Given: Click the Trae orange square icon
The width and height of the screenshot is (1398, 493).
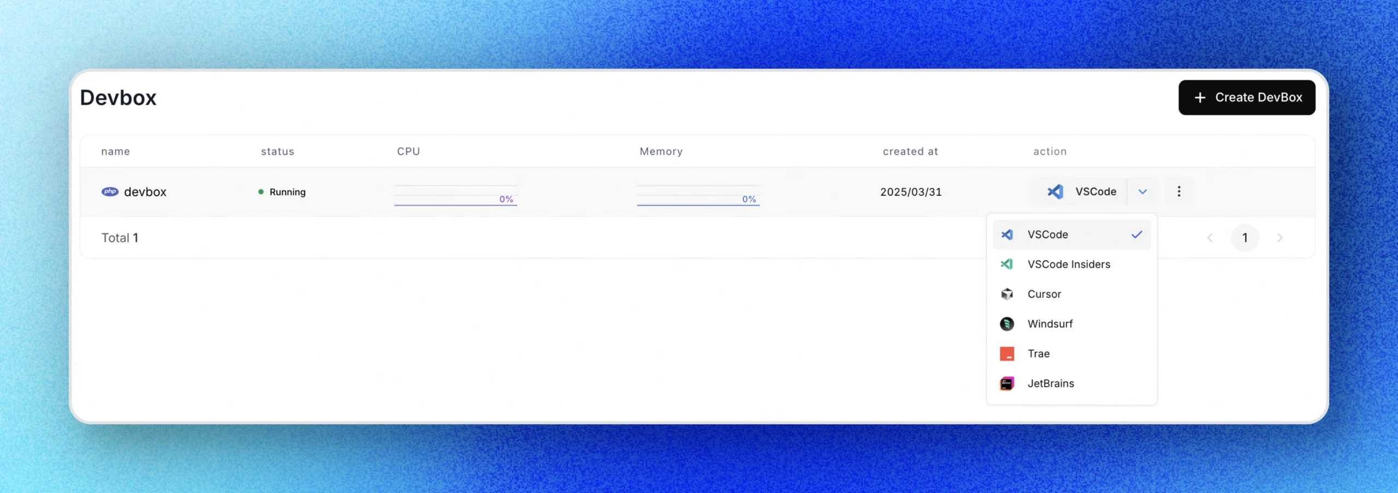Looking at the screenshot, I should tap(1007, 353).
